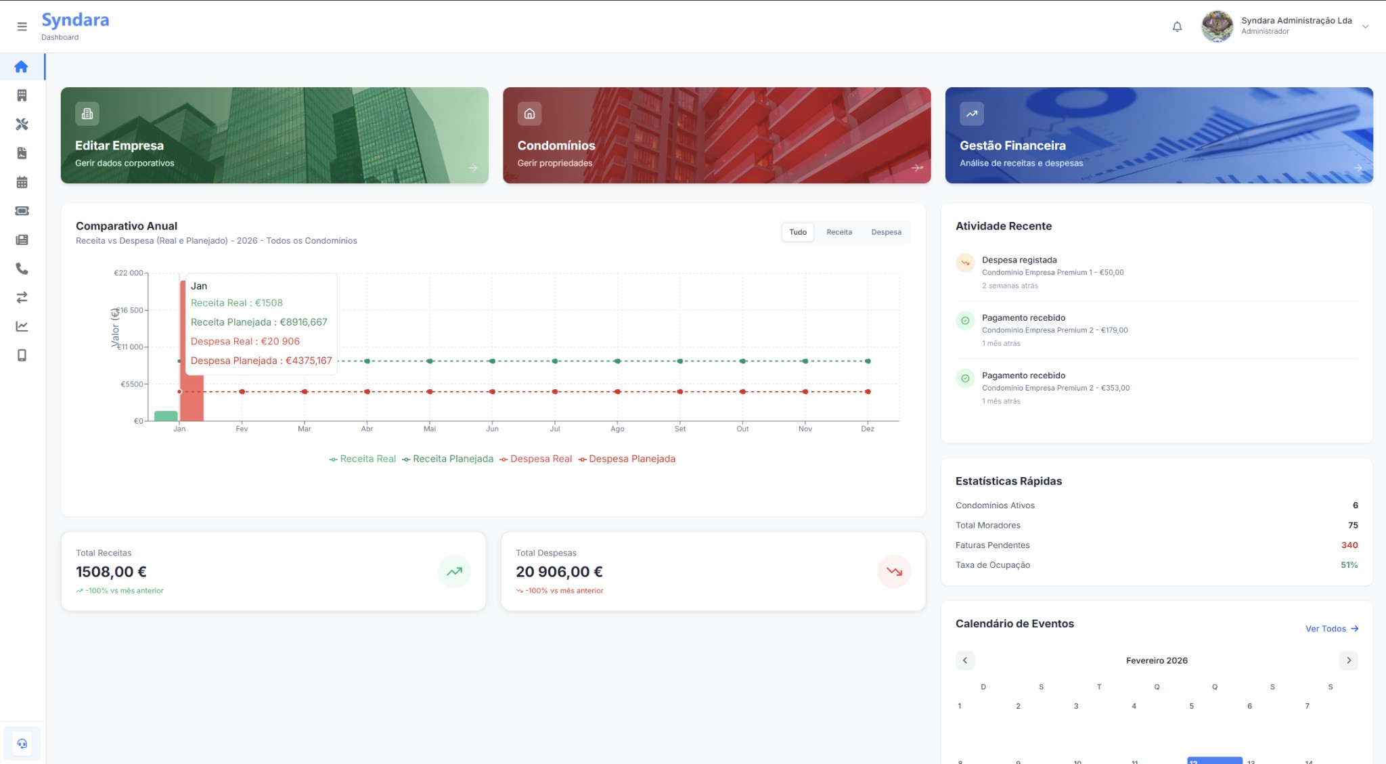
Task: Go to previous month in the event calendar
Action: [965, 660]
